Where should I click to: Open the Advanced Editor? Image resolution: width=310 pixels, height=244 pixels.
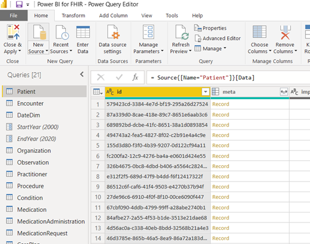coord(218,38)
